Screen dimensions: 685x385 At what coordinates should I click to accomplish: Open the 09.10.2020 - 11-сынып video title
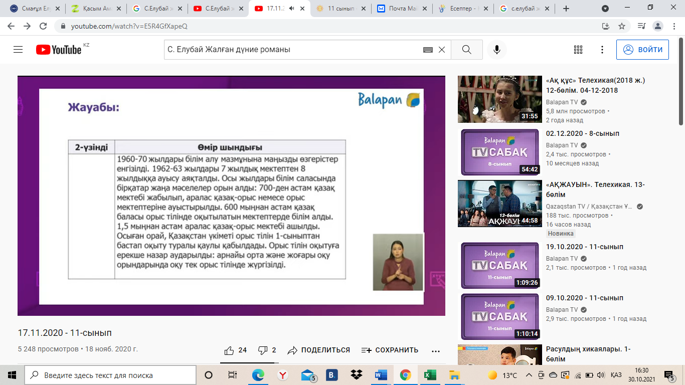click(x=585, y=298)
